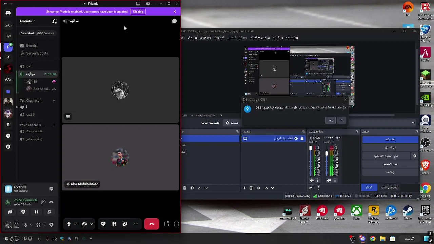
Task: Open output device options arrow in user panel
Action: [44, 225]
